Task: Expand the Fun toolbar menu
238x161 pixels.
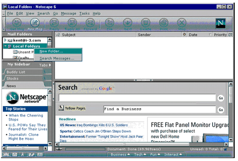Action: pos(155,155)
